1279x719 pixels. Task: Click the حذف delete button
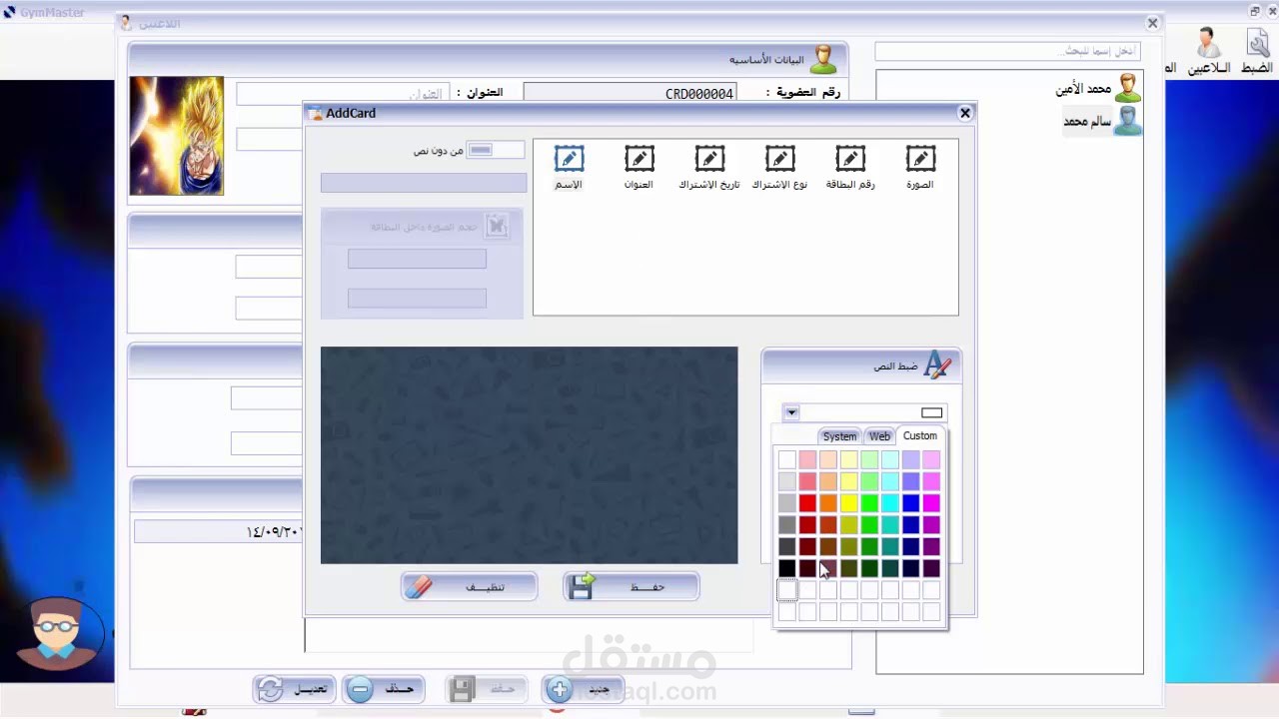[x=384, y=689]
